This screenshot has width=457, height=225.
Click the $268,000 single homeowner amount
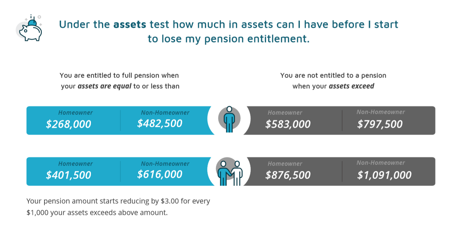[x=69, y=124]
